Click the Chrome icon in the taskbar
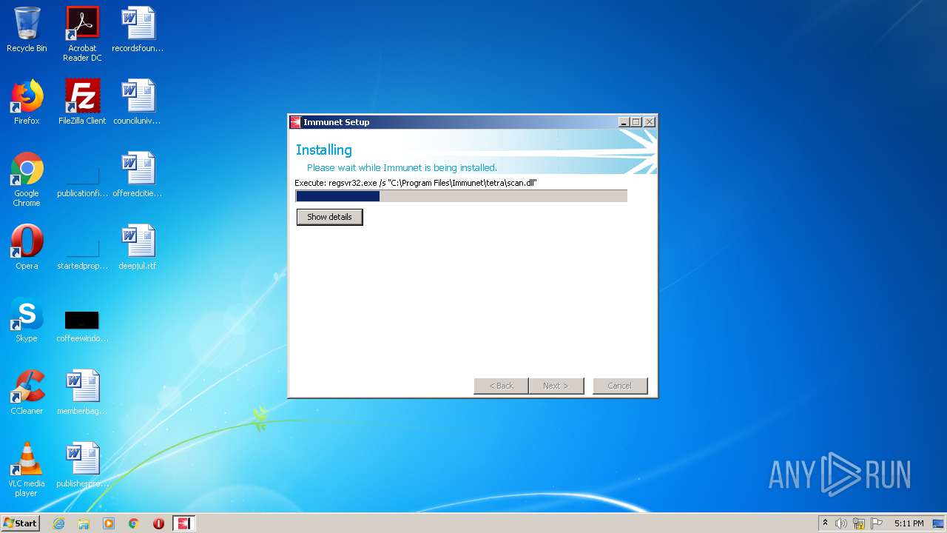The image size is (947, 533). tap(134, 523)
